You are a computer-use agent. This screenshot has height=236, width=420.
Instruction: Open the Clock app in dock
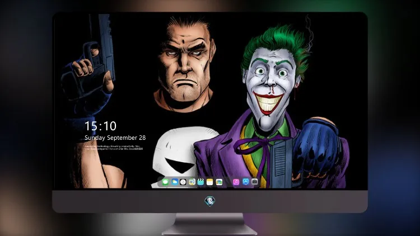click(x=183, y=182)
